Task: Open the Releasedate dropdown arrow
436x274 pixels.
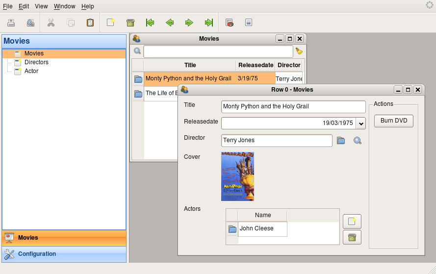Action: tap(361, 124)
